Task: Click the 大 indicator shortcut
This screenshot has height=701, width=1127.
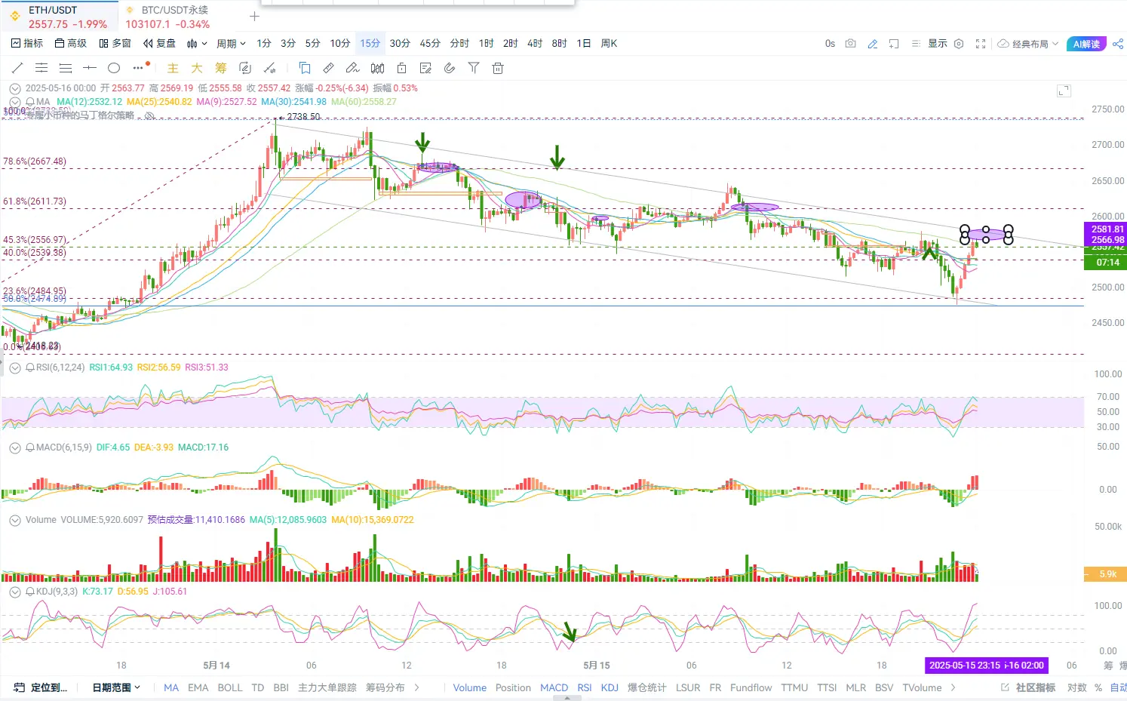Action: 197,68
